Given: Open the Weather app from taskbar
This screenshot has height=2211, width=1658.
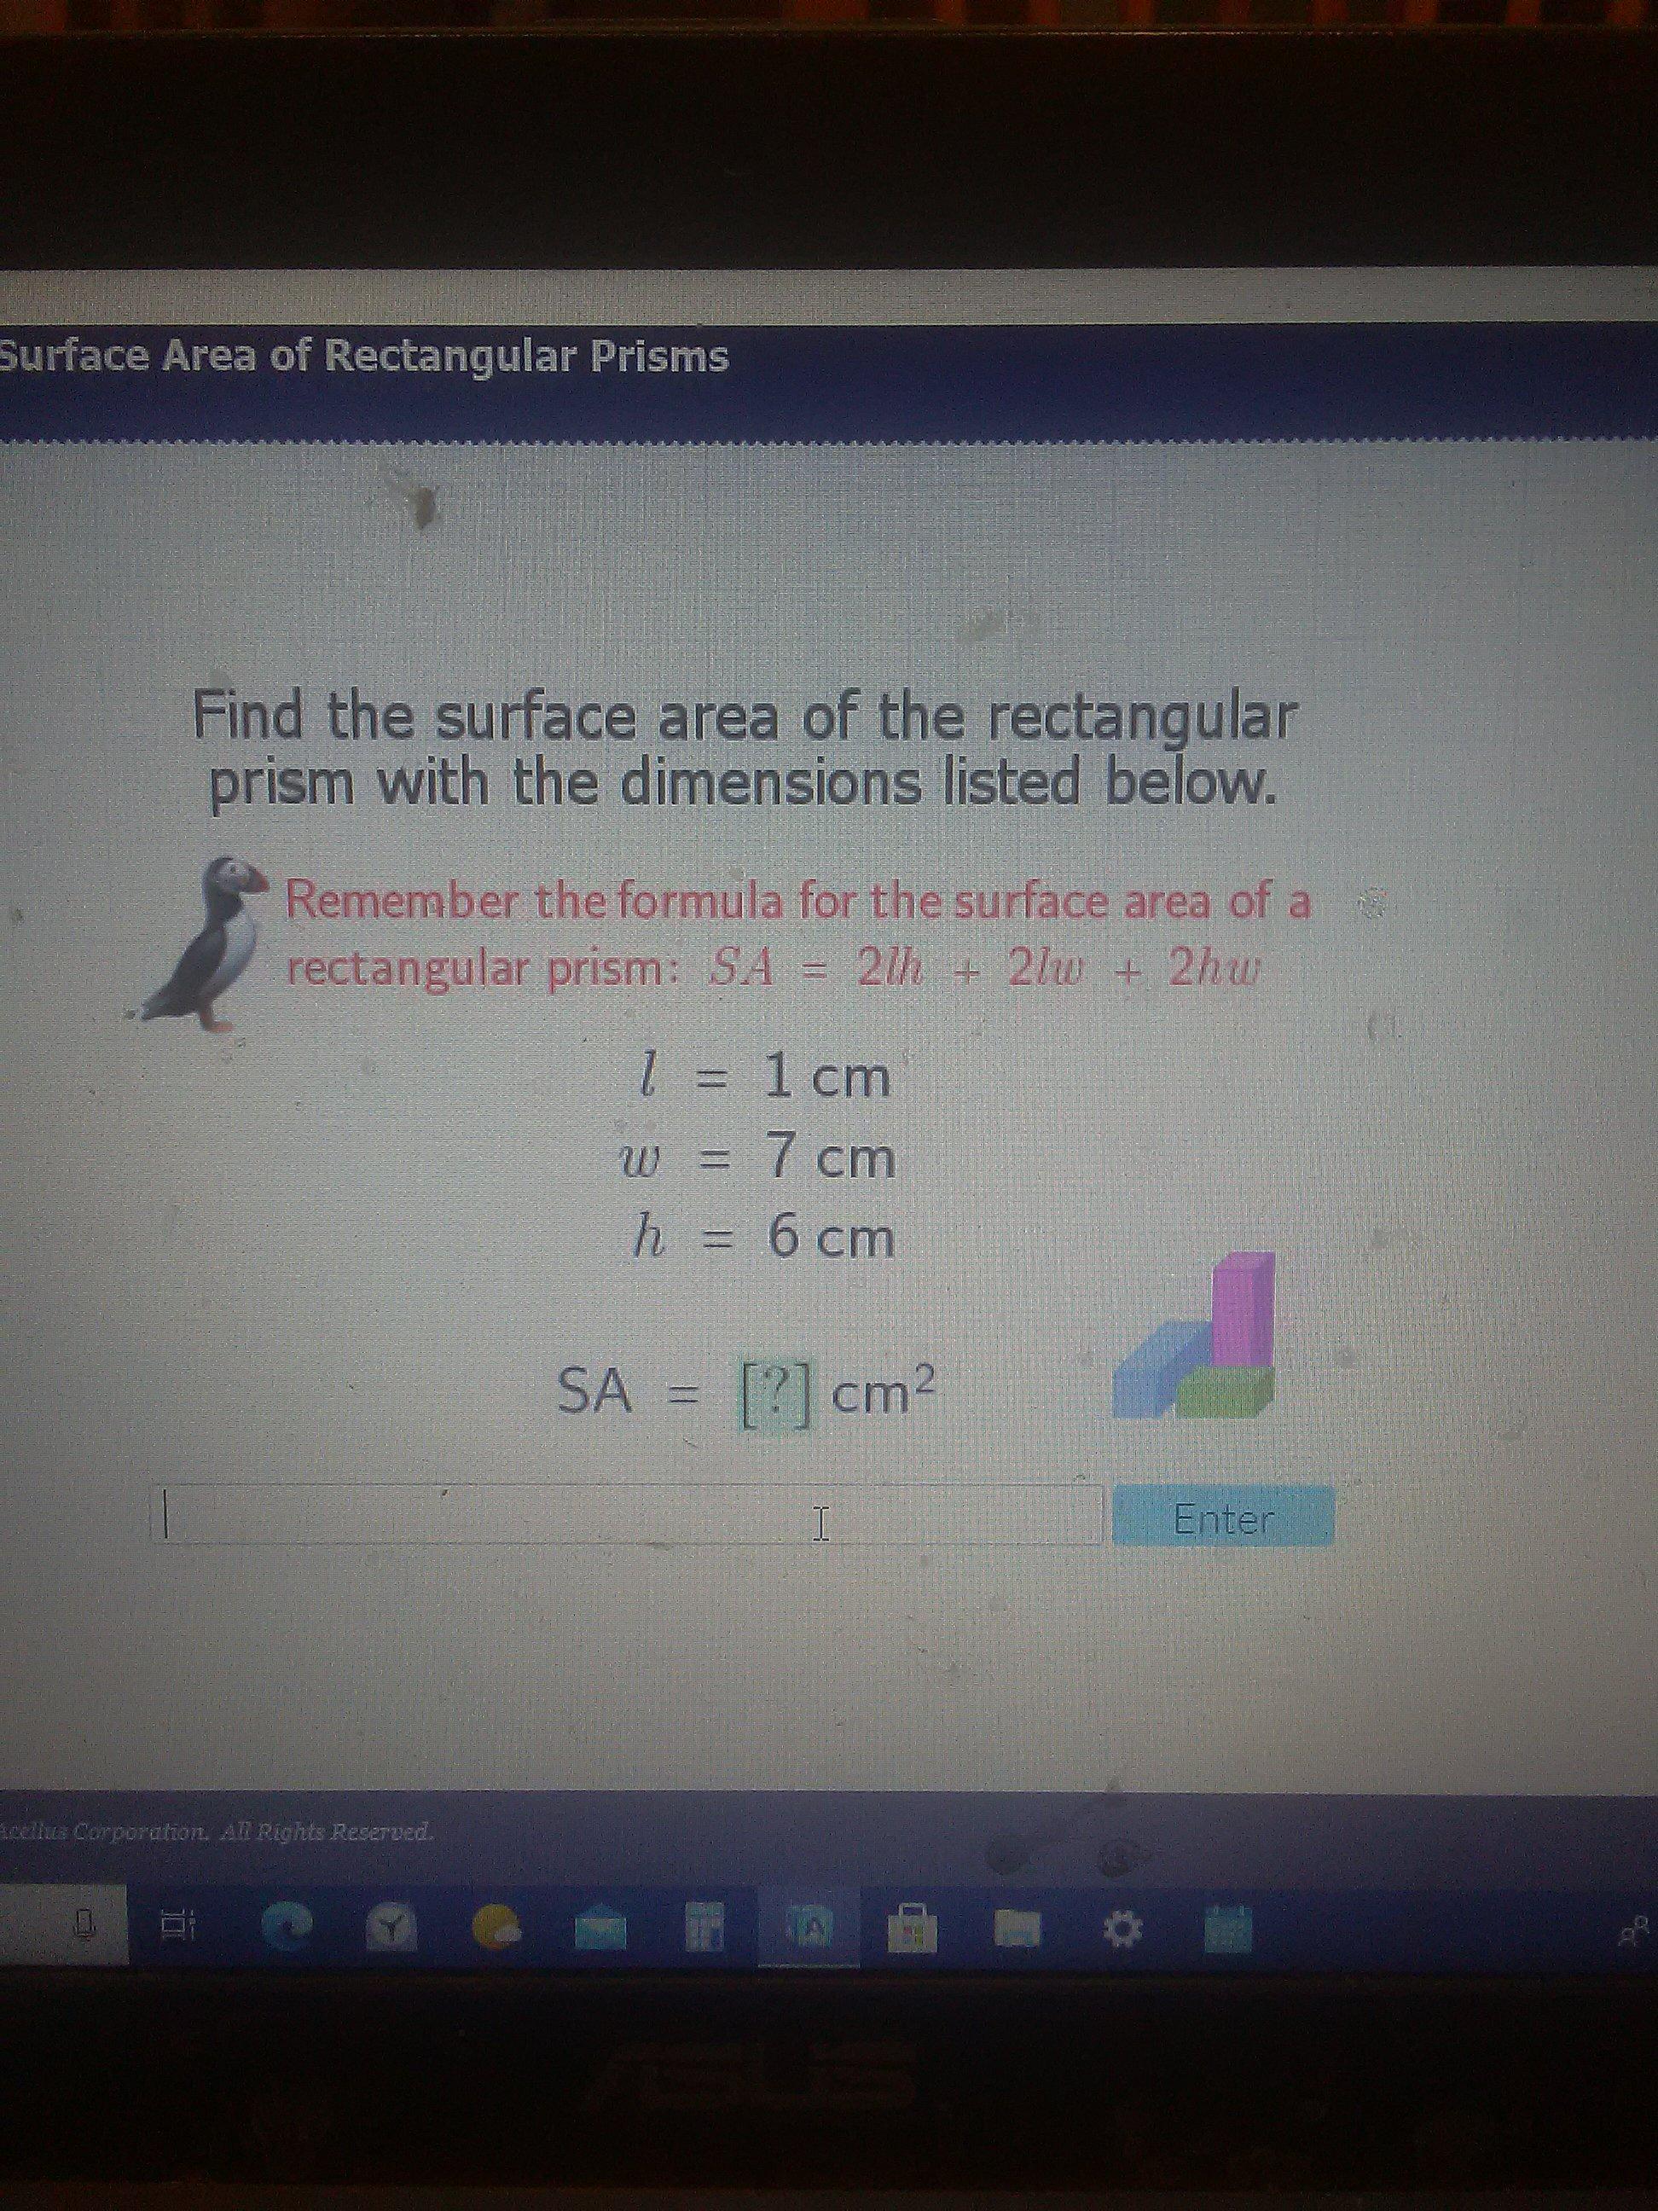Looking at the screenshot, I should (x=496, y=1928).
